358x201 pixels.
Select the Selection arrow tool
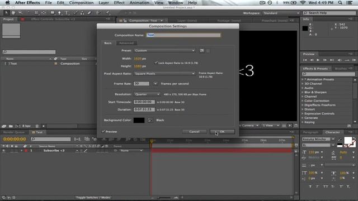pyautogui.click(x=6, y=13)
